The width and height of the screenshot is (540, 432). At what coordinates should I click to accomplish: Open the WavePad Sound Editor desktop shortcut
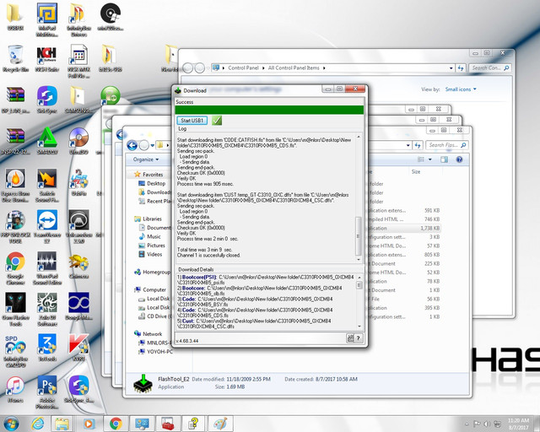[x=47, y=268]
